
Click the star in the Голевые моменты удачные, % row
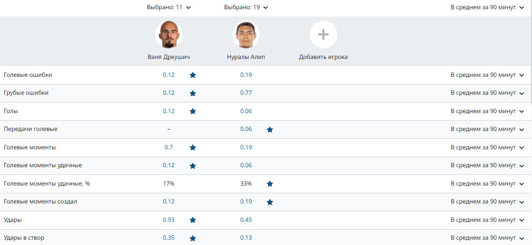[x=270, y=184]
